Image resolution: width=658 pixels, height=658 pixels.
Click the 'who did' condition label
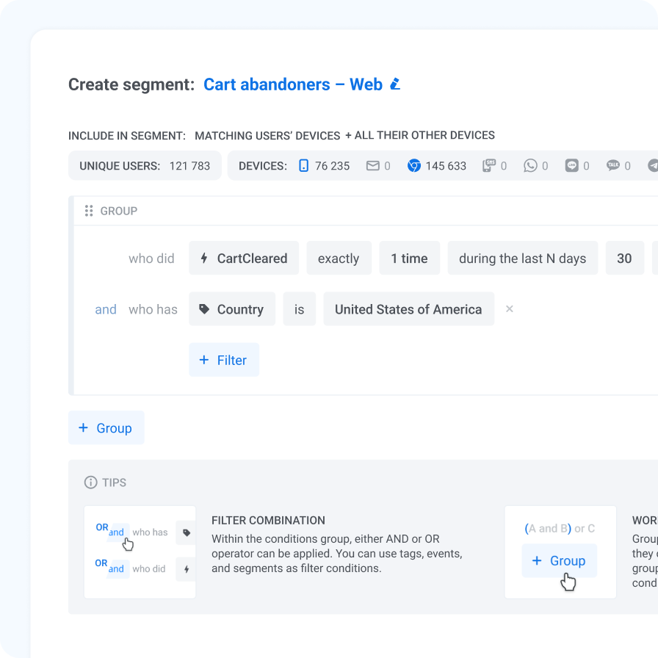[151, 258]
